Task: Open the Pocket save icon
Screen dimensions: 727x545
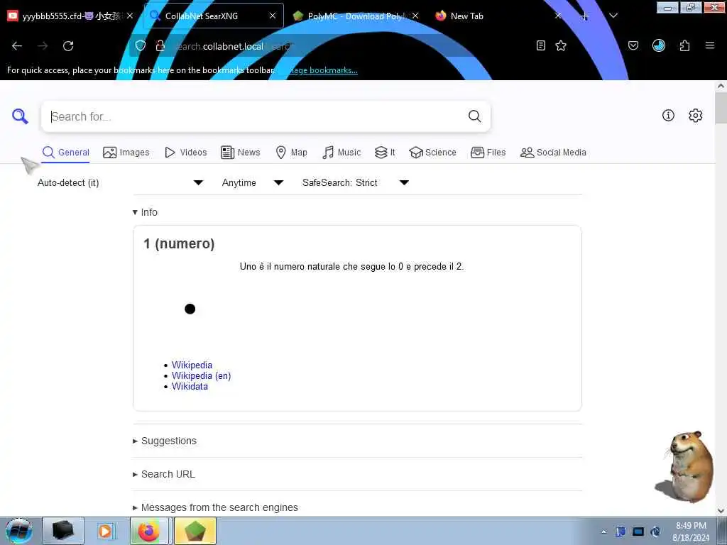Action: pyautogui.click(x=633, y=45)
